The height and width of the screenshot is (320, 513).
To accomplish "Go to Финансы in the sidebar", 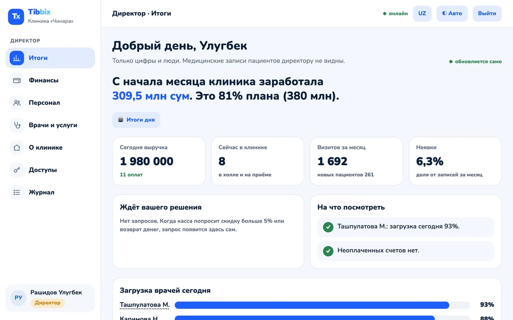I will [50, 80].
